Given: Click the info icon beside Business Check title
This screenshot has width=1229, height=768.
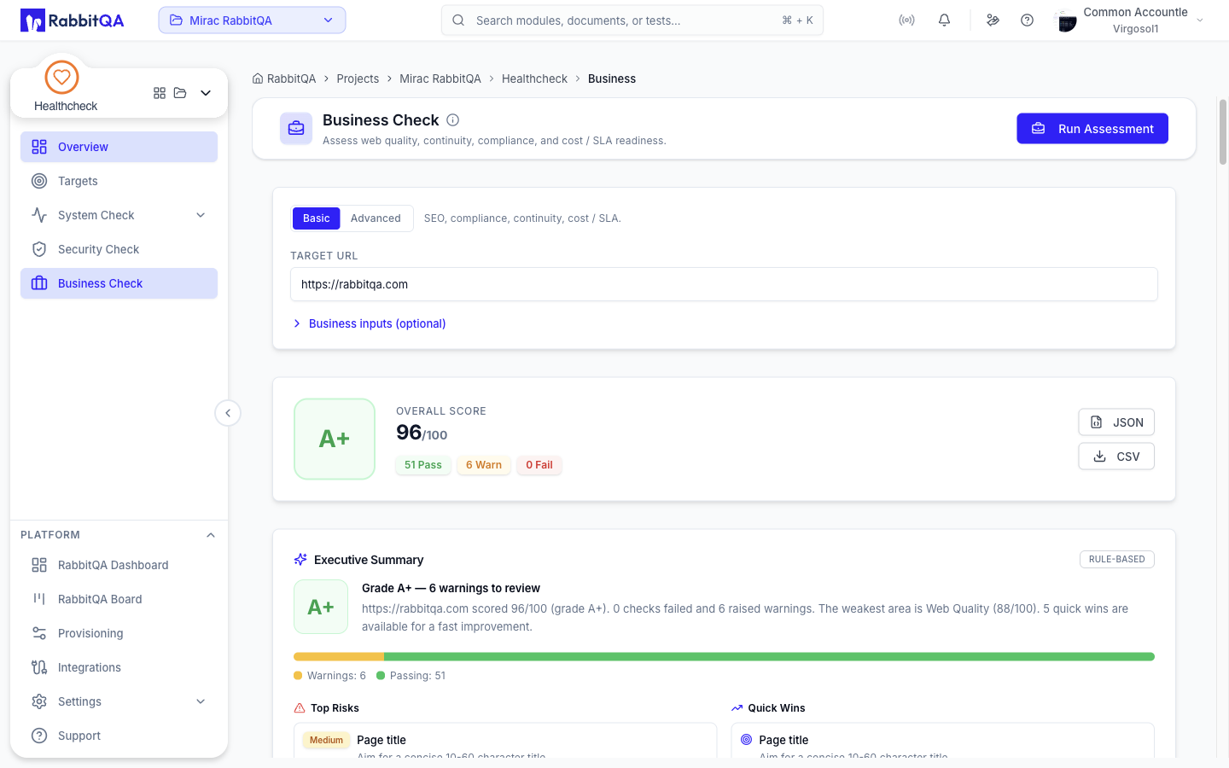Looking at the screenshot, I should coord(453,120).
